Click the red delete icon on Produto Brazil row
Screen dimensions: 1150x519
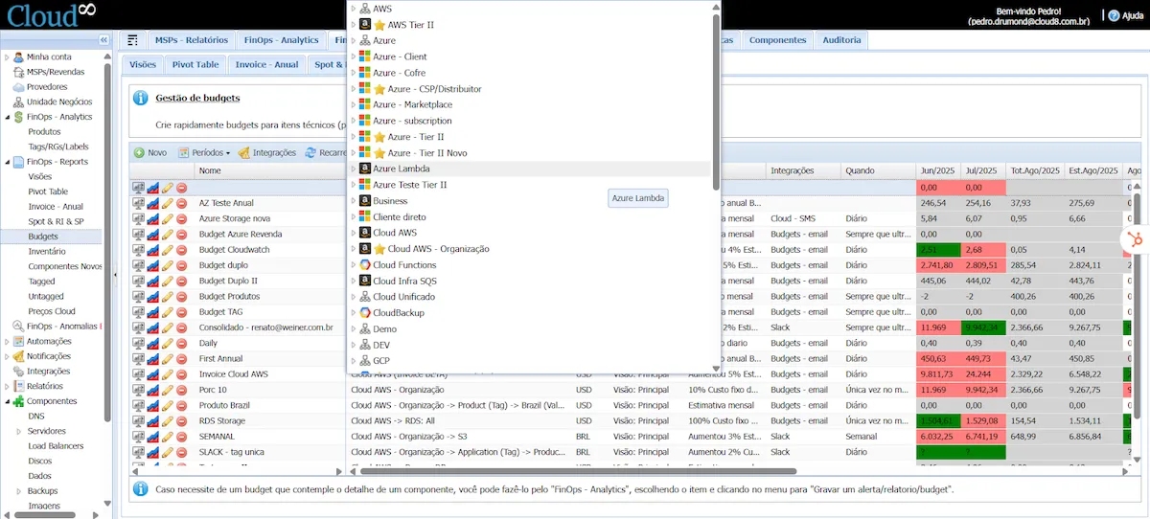[182, 405]
